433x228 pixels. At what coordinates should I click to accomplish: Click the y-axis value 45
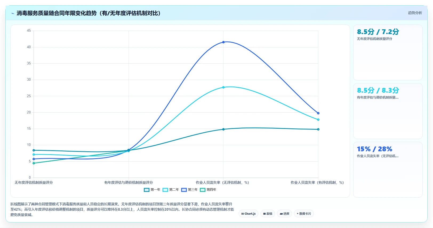[29, 31]
